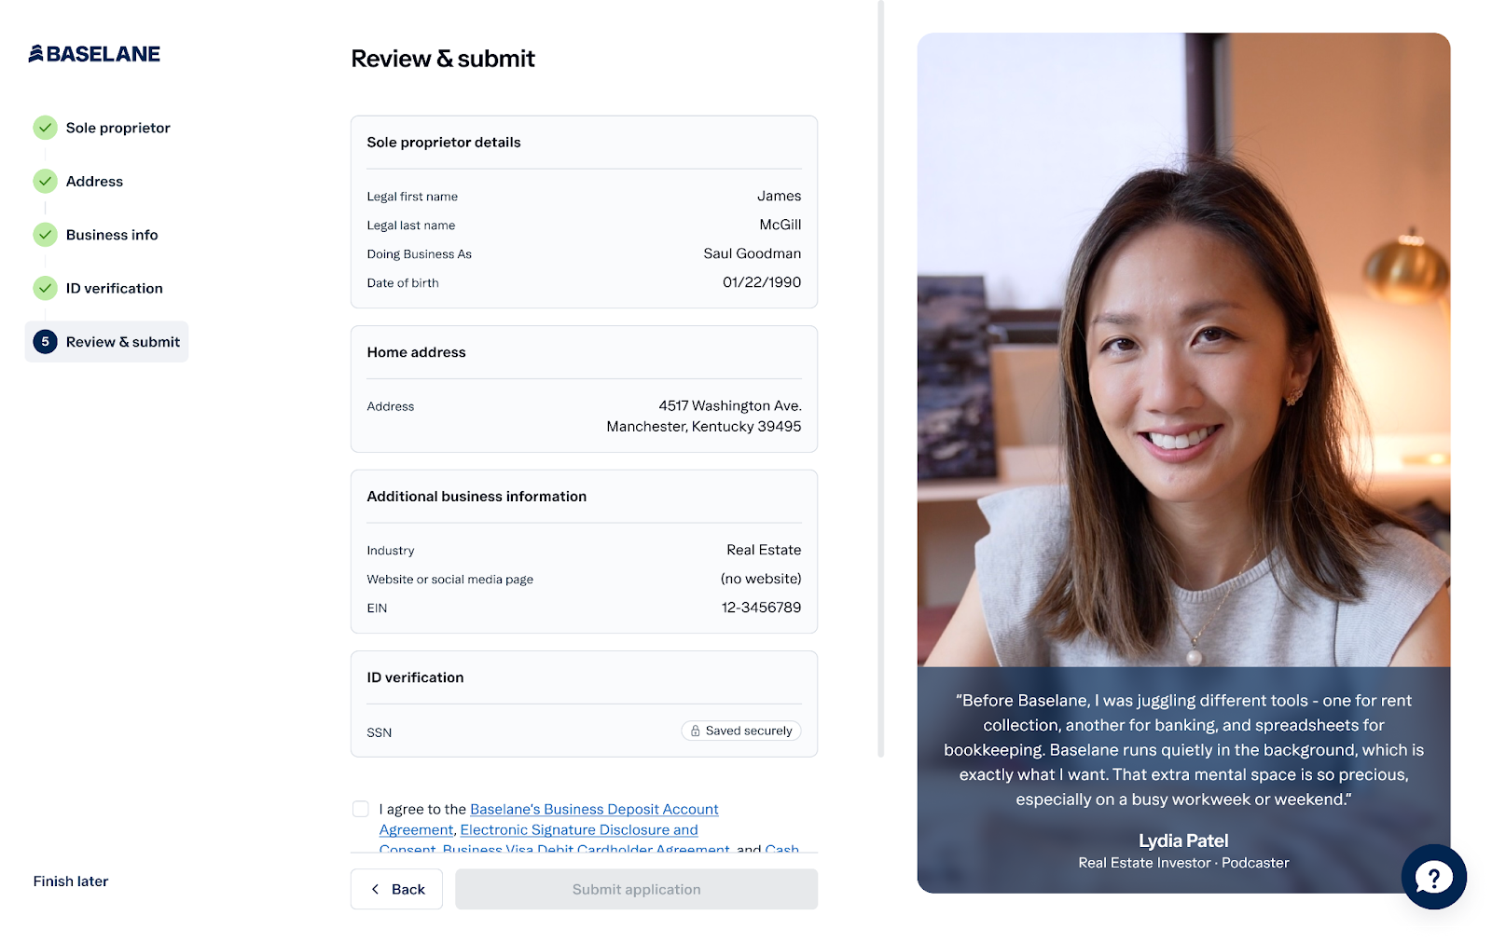Screen dimensions: 1492x943
Task: Click the Industry label
Action: tap(391, 551)
